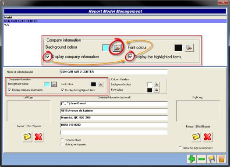Toggle Display company information checkbox in lower form
The height and width of the screenshot is (167, 230).
[x=10, y=90]
